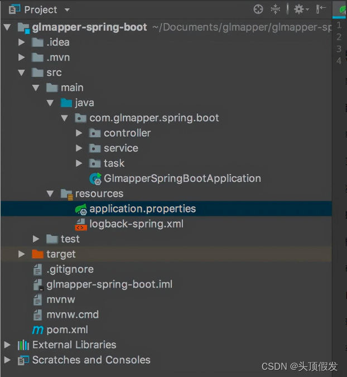Collapse the main folder arrow
The image size is (347, 377).
click(x=36, y=88)
